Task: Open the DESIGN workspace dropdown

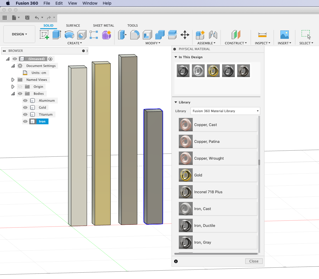Action: [x=19, y=34]
